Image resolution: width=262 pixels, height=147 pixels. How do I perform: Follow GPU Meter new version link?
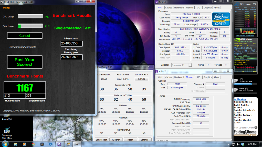pyautogui.click(x=245, y=67)
